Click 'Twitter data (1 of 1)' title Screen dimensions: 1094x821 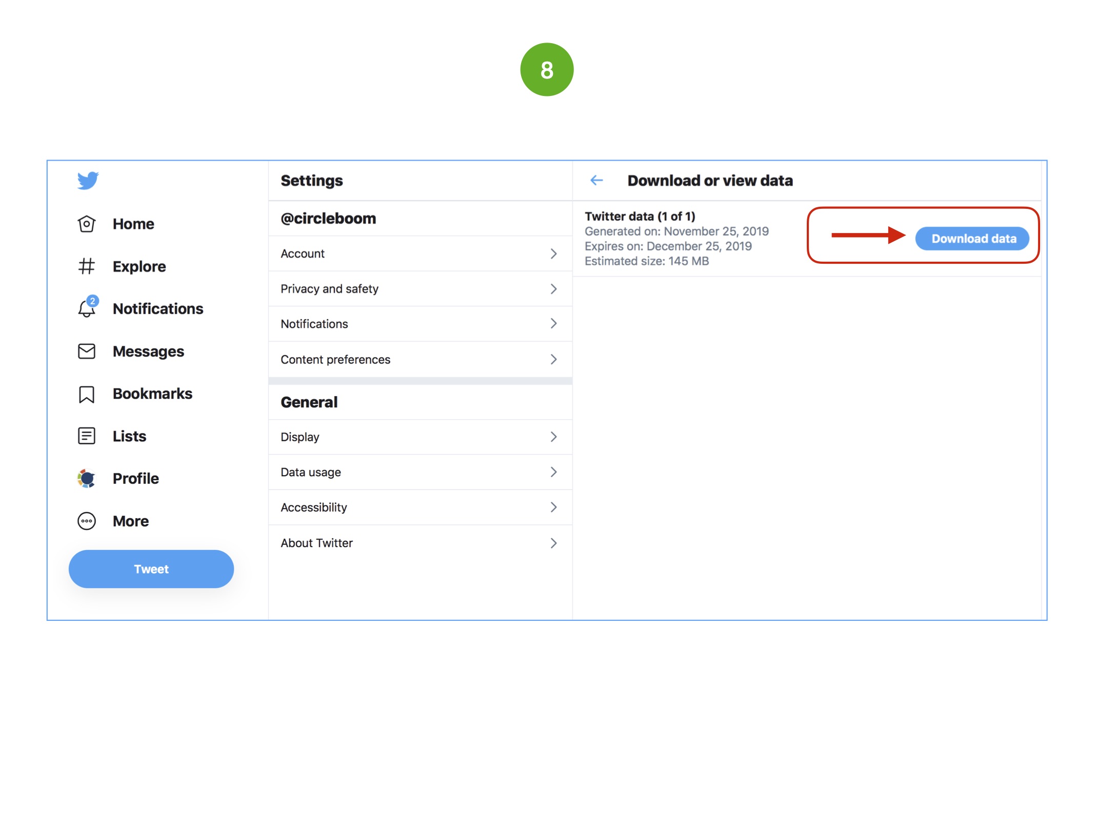(x=640, y=216)
